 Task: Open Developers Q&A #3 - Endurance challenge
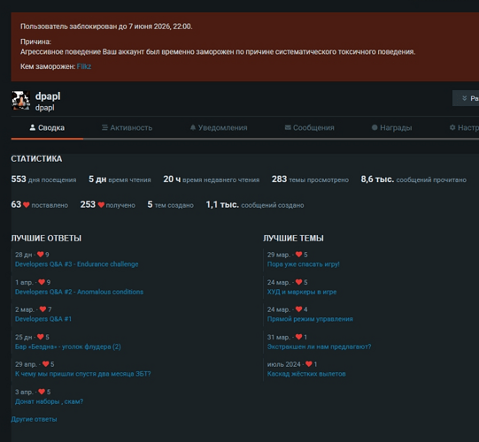click(77, 264)
